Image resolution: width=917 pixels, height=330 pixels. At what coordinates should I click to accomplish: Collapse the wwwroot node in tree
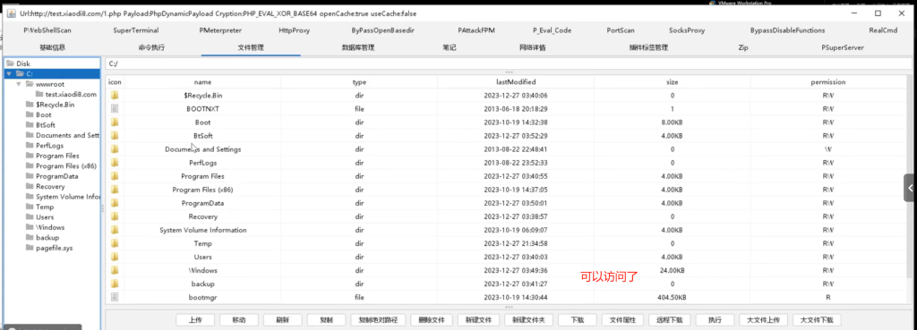tap(19, 84)
